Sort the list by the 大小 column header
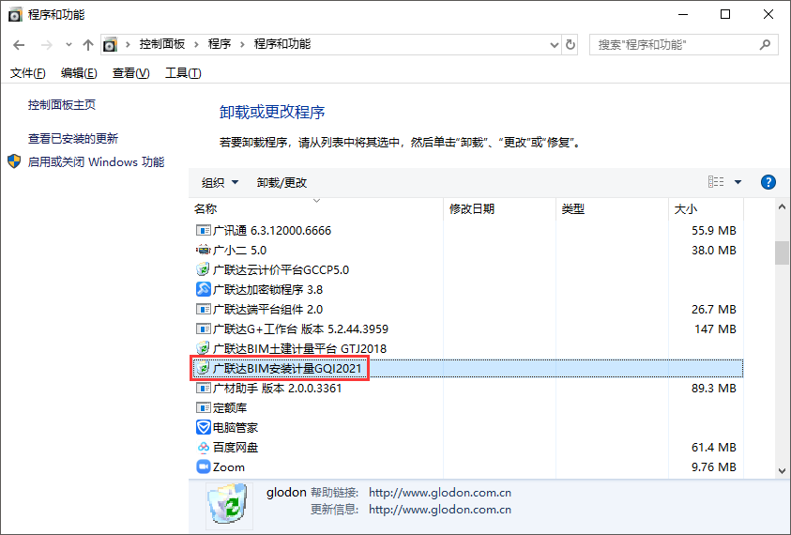This screenshot has width=791, height=535. pyautogui.click(x=686, y=208)
